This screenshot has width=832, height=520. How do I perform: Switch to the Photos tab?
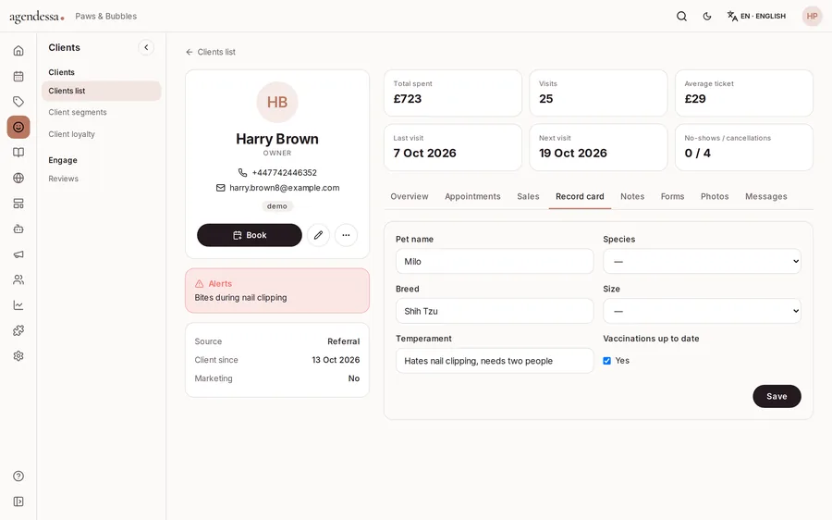[x=715, y=196]
